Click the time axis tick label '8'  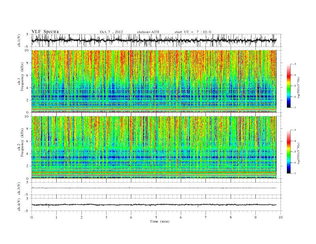point(231,217)
